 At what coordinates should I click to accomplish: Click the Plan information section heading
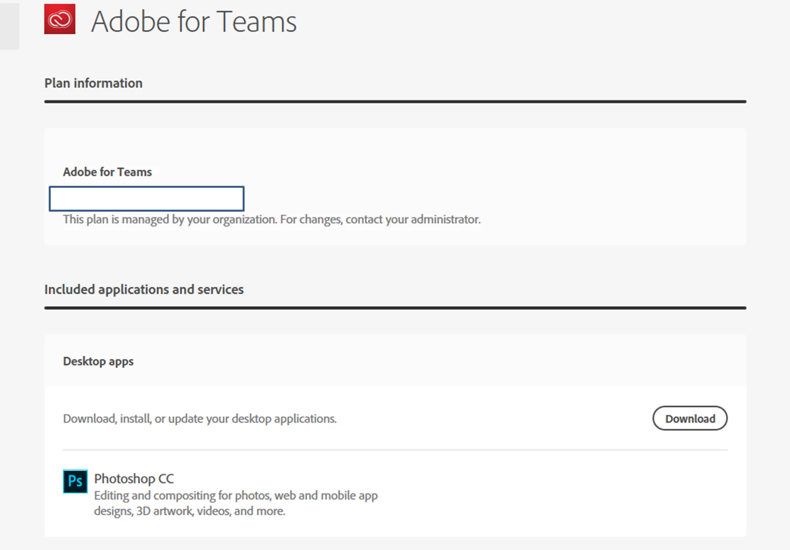(x=93, y=83)
